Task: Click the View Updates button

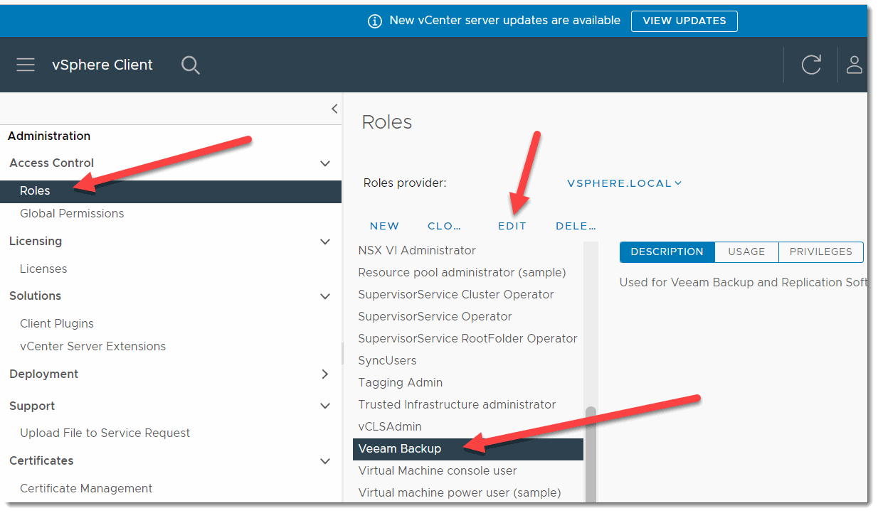Action: point(684,21)
